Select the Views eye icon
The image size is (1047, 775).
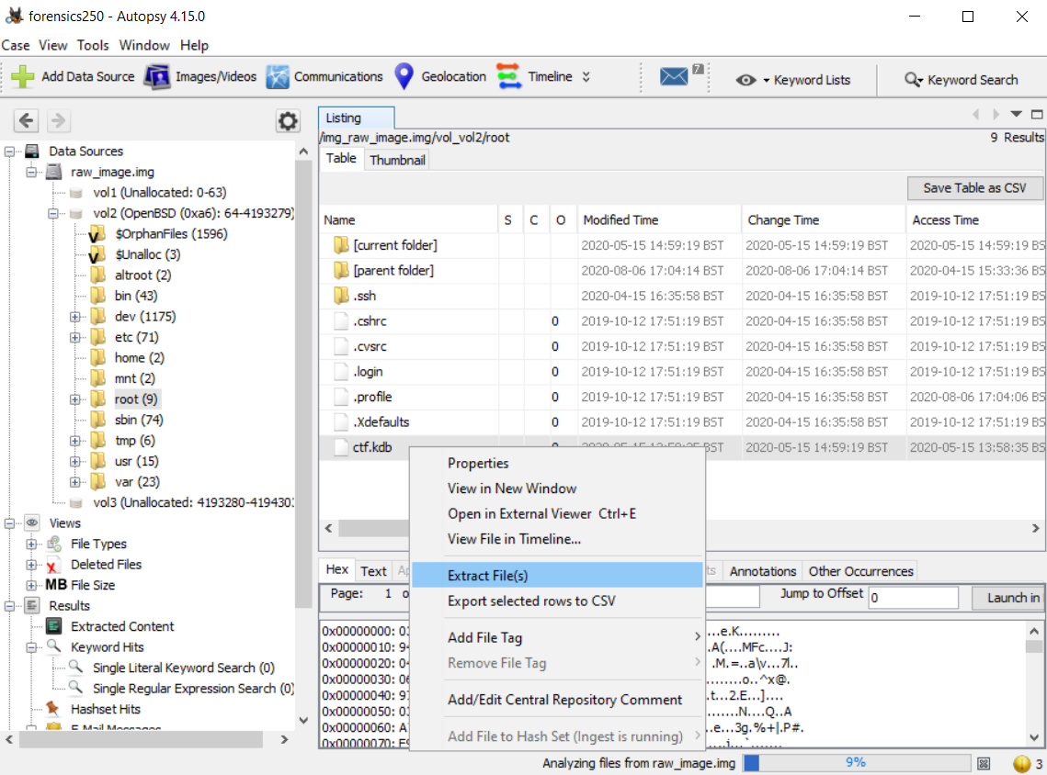[x=32, y=522]
